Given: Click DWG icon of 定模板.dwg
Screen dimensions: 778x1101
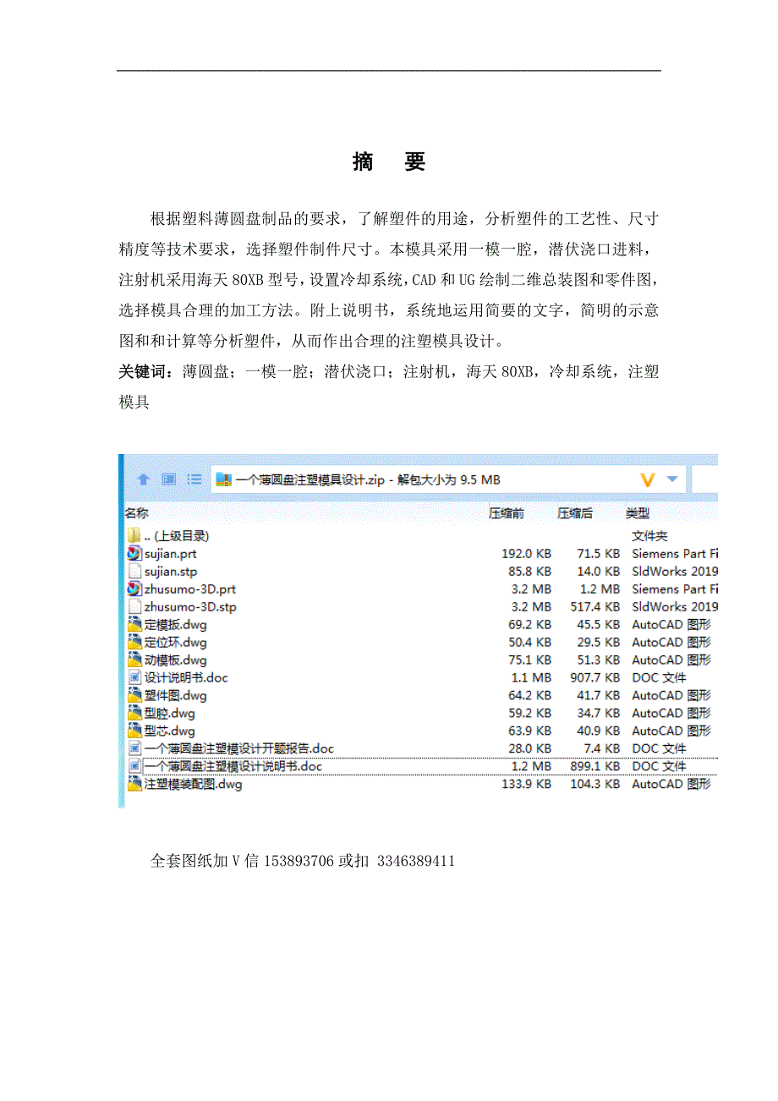Looking at the screenshot, I should coord(134,625).
